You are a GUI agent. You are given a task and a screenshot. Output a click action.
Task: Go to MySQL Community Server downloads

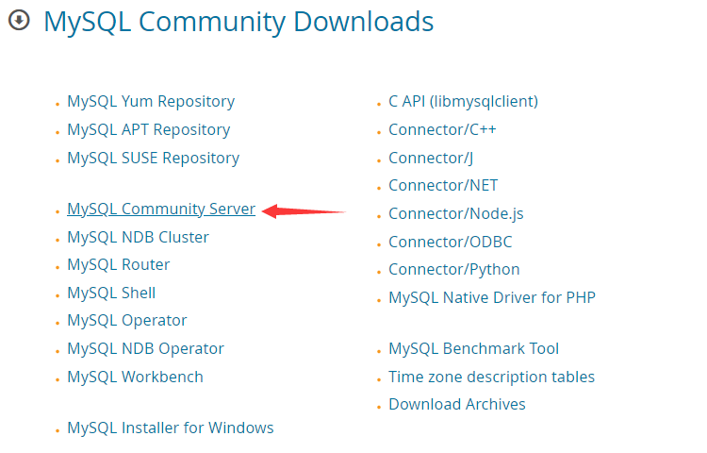coord(161,209)
